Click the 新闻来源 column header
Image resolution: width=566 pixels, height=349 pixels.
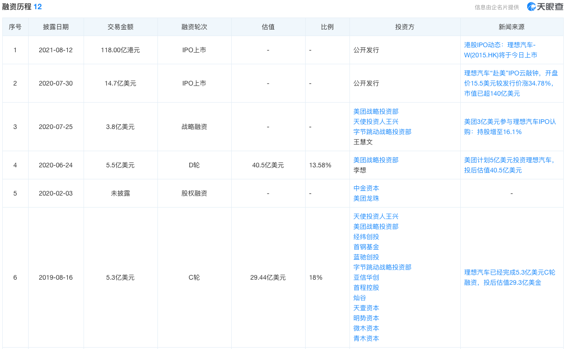[512, 27]
